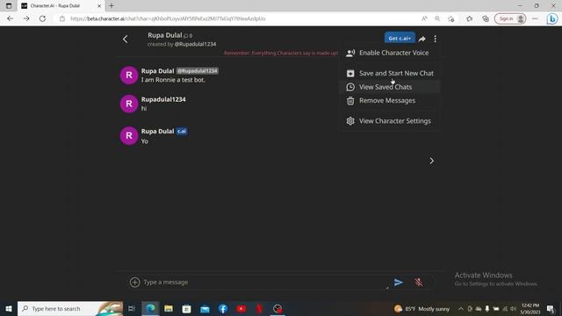Click the browser address bar URL
The image size is (562, 316).
pyautogui.click(x=168, y=18)
